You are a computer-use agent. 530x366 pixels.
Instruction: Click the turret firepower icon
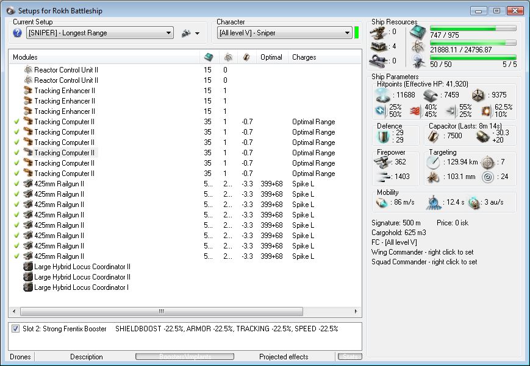point(383,162)
